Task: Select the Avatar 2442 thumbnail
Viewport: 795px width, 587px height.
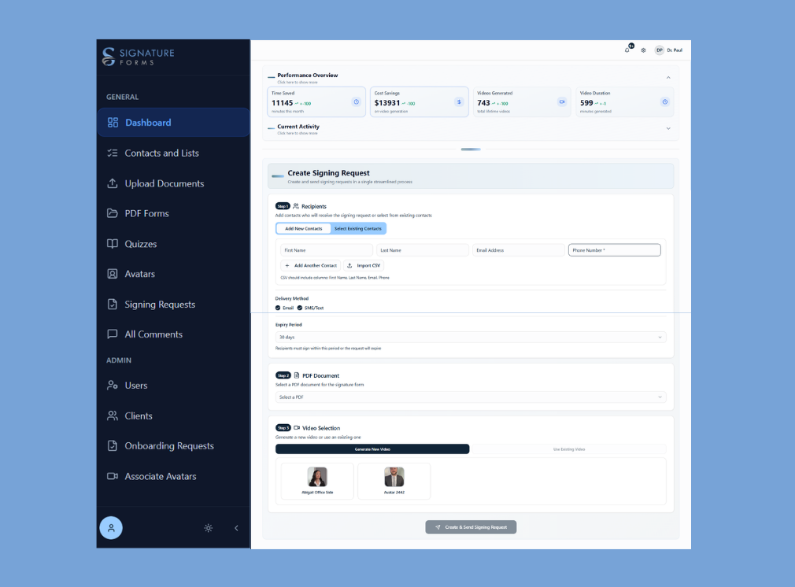Action: pos(394,480)
